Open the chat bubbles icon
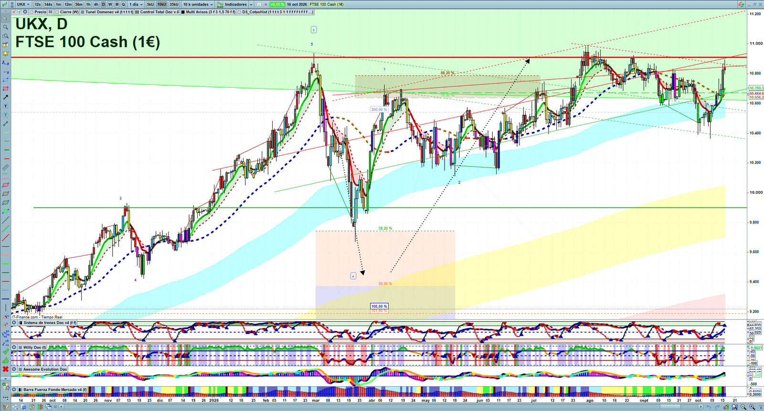 pyautogui.click(x=23, y=407)
